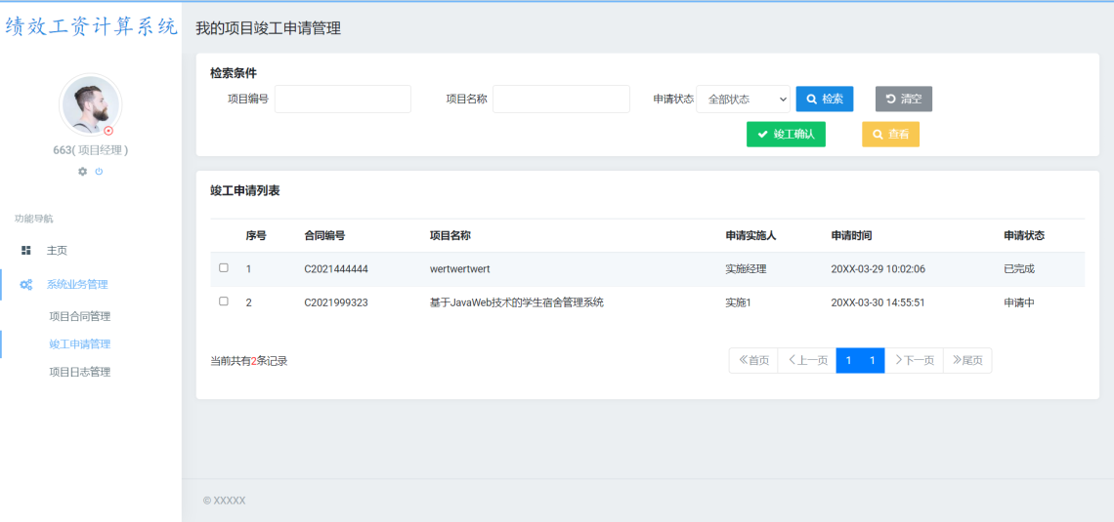Image resolution: width=1114 pixels, height=522 pixels.
Task: Click the green 竣工确认 button
Action: tap(786, 134)
